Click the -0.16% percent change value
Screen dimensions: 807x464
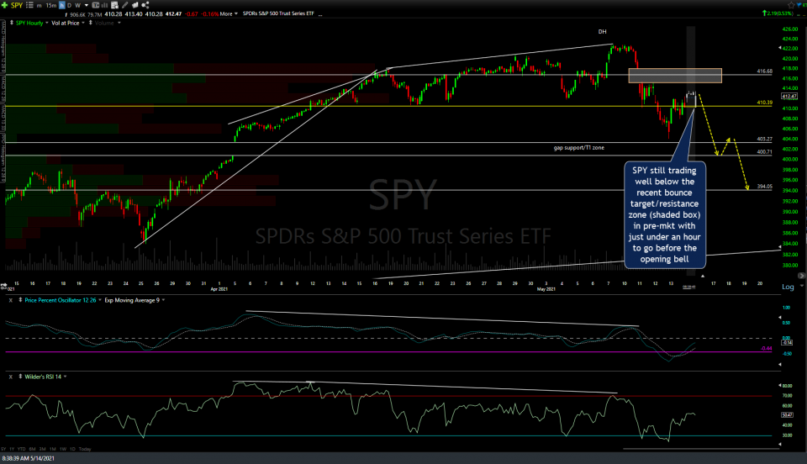[210, 14]
